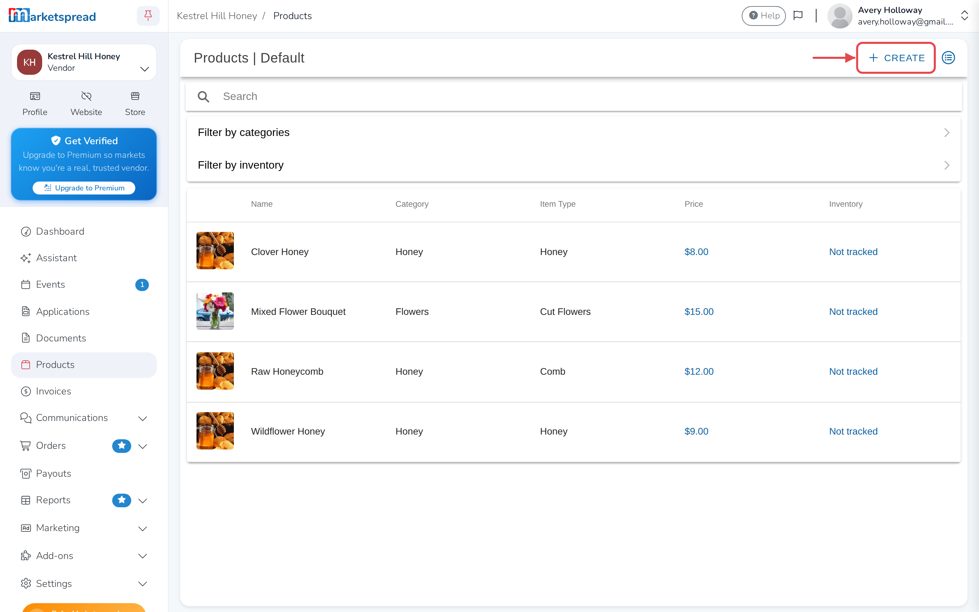Click the Kestrel Hill Honey KH avatar
The image size is (979, 612).
[29, 62]
